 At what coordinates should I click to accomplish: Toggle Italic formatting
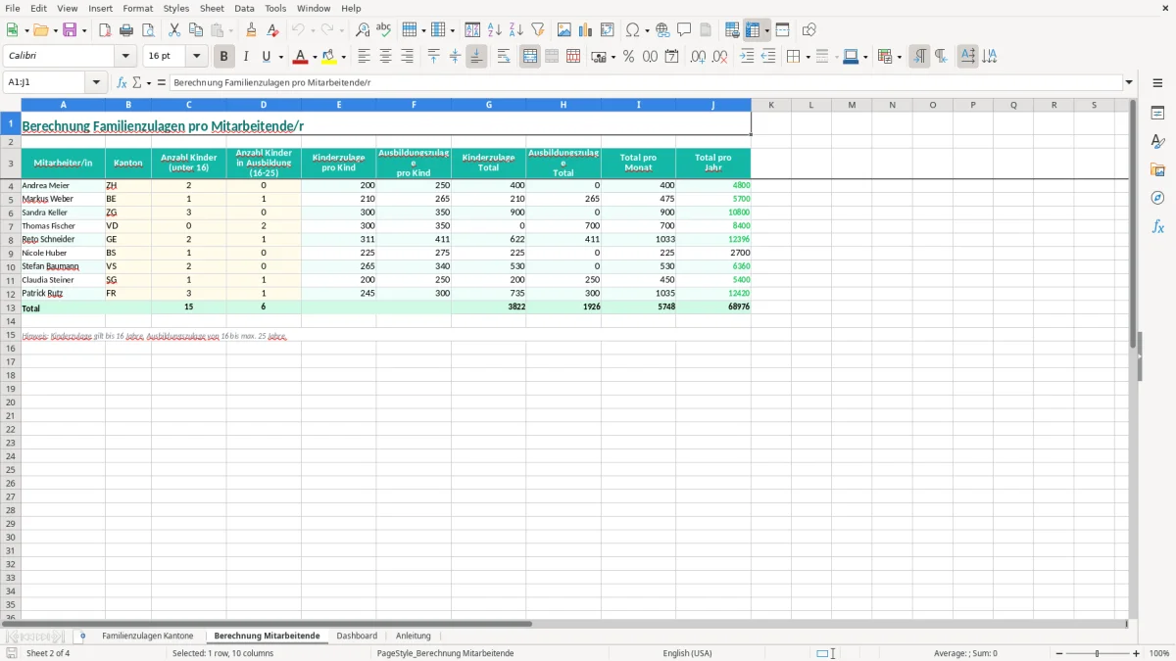(x=245, y=57)
